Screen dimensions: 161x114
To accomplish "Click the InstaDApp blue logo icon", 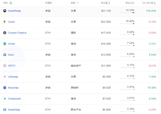I will point(5,110).
